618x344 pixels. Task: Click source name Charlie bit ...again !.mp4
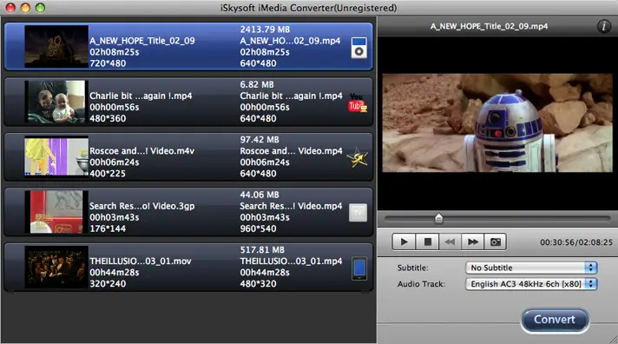coord(141,96)
